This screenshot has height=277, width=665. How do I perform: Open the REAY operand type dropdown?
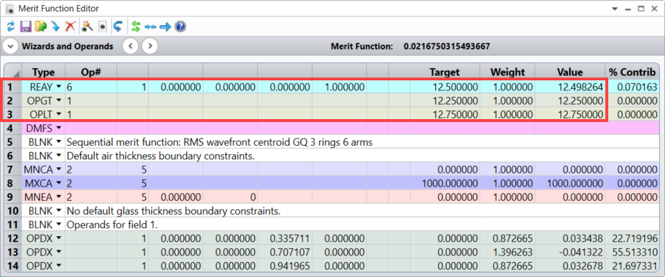(58, 87)
